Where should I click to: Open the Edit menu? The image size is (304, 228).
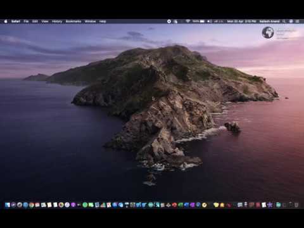tap(35, 22)
